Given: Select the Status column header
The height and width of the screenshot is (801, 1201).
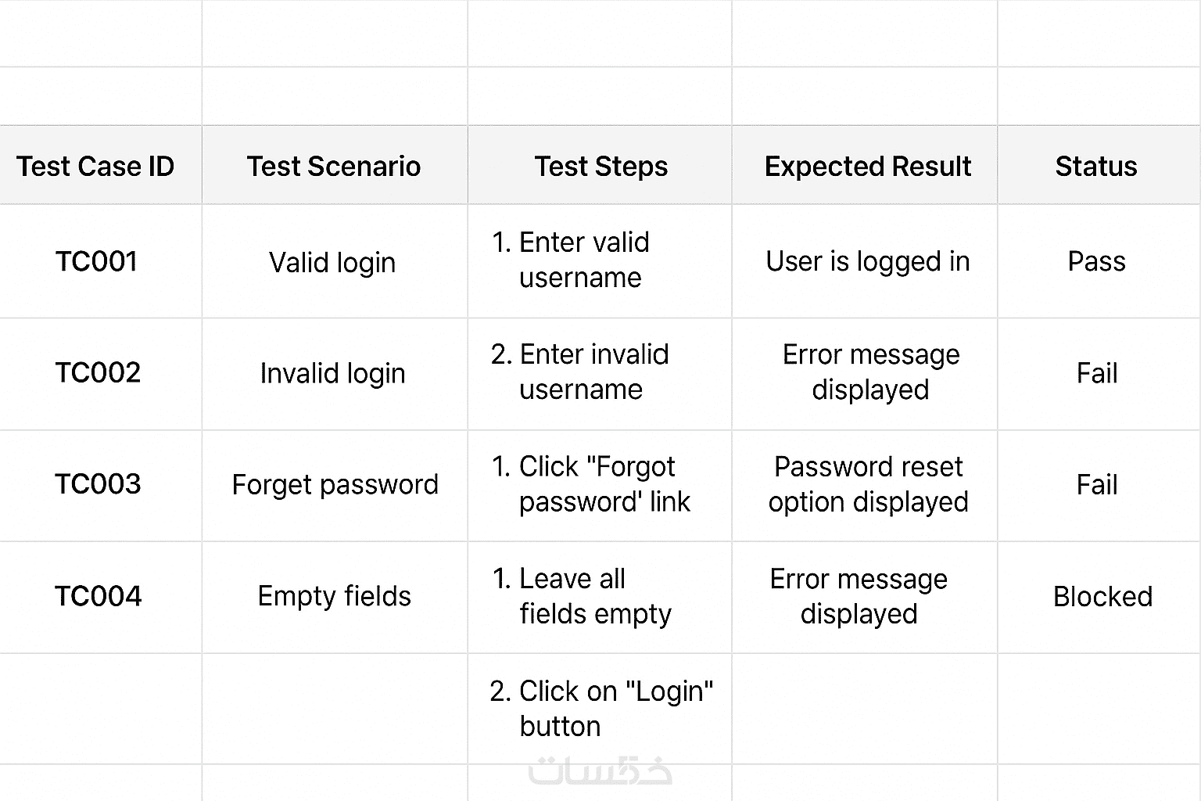Looking at the screenshot, I should click(1096, 166).
